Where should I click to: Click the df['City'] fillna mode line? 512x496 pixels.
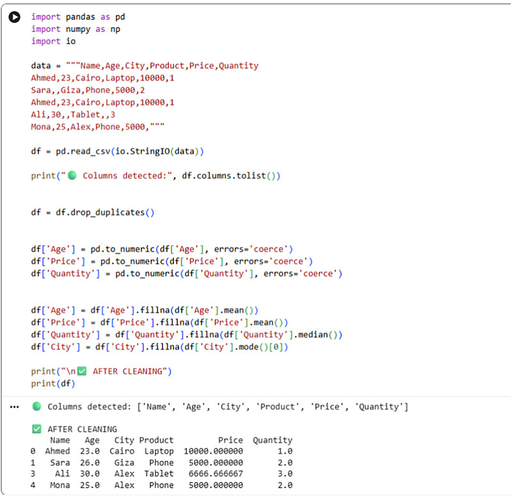pos(159,347)
